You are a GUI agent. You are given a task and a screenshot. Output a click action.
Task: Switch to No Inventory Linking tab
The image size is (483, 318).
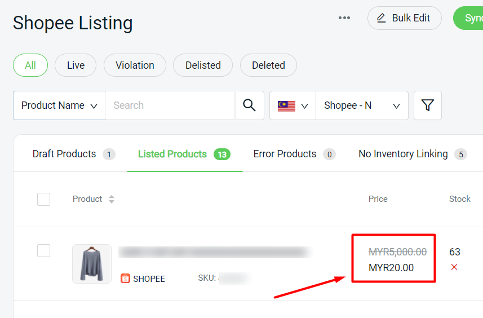click(x=413, y=154)
